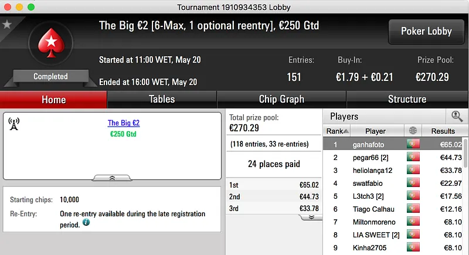Click the Player column header
This screenshot has height=255, width=469.
coord(375,131)
